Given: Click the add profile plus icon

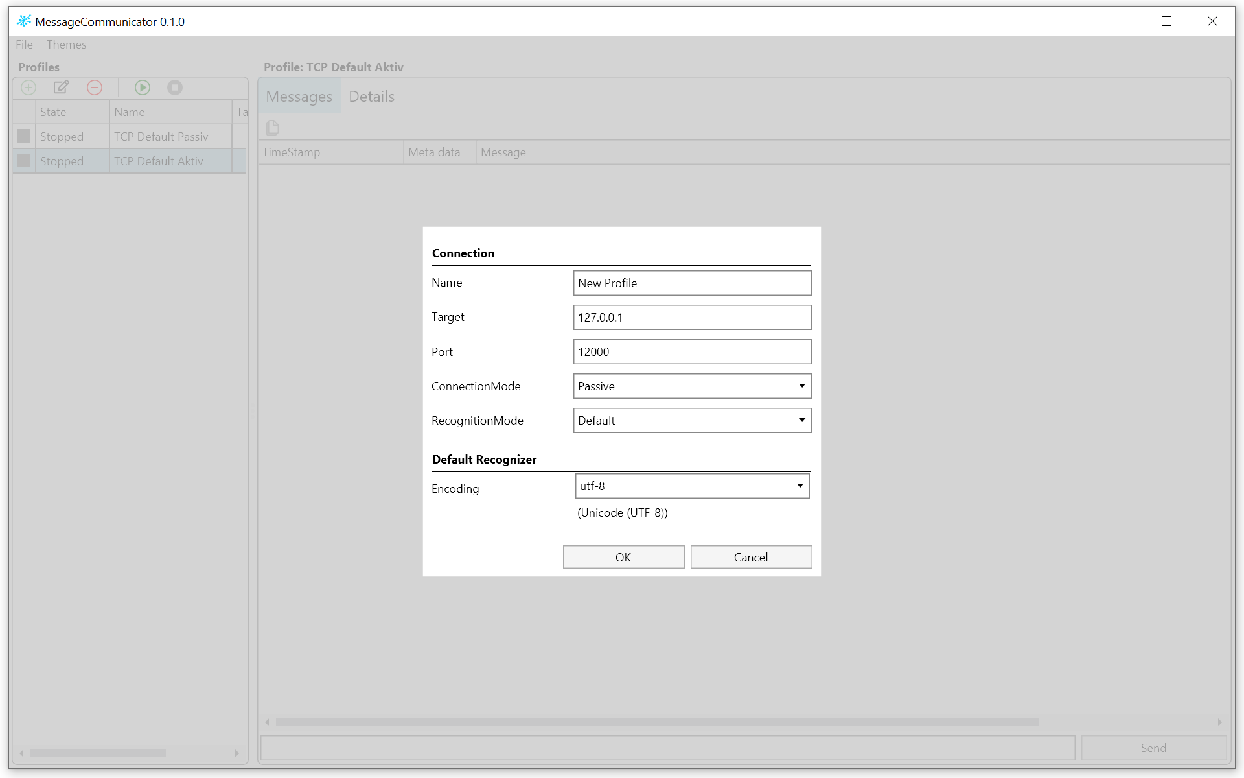Looking at the screenshot, I should click(29, 88).
